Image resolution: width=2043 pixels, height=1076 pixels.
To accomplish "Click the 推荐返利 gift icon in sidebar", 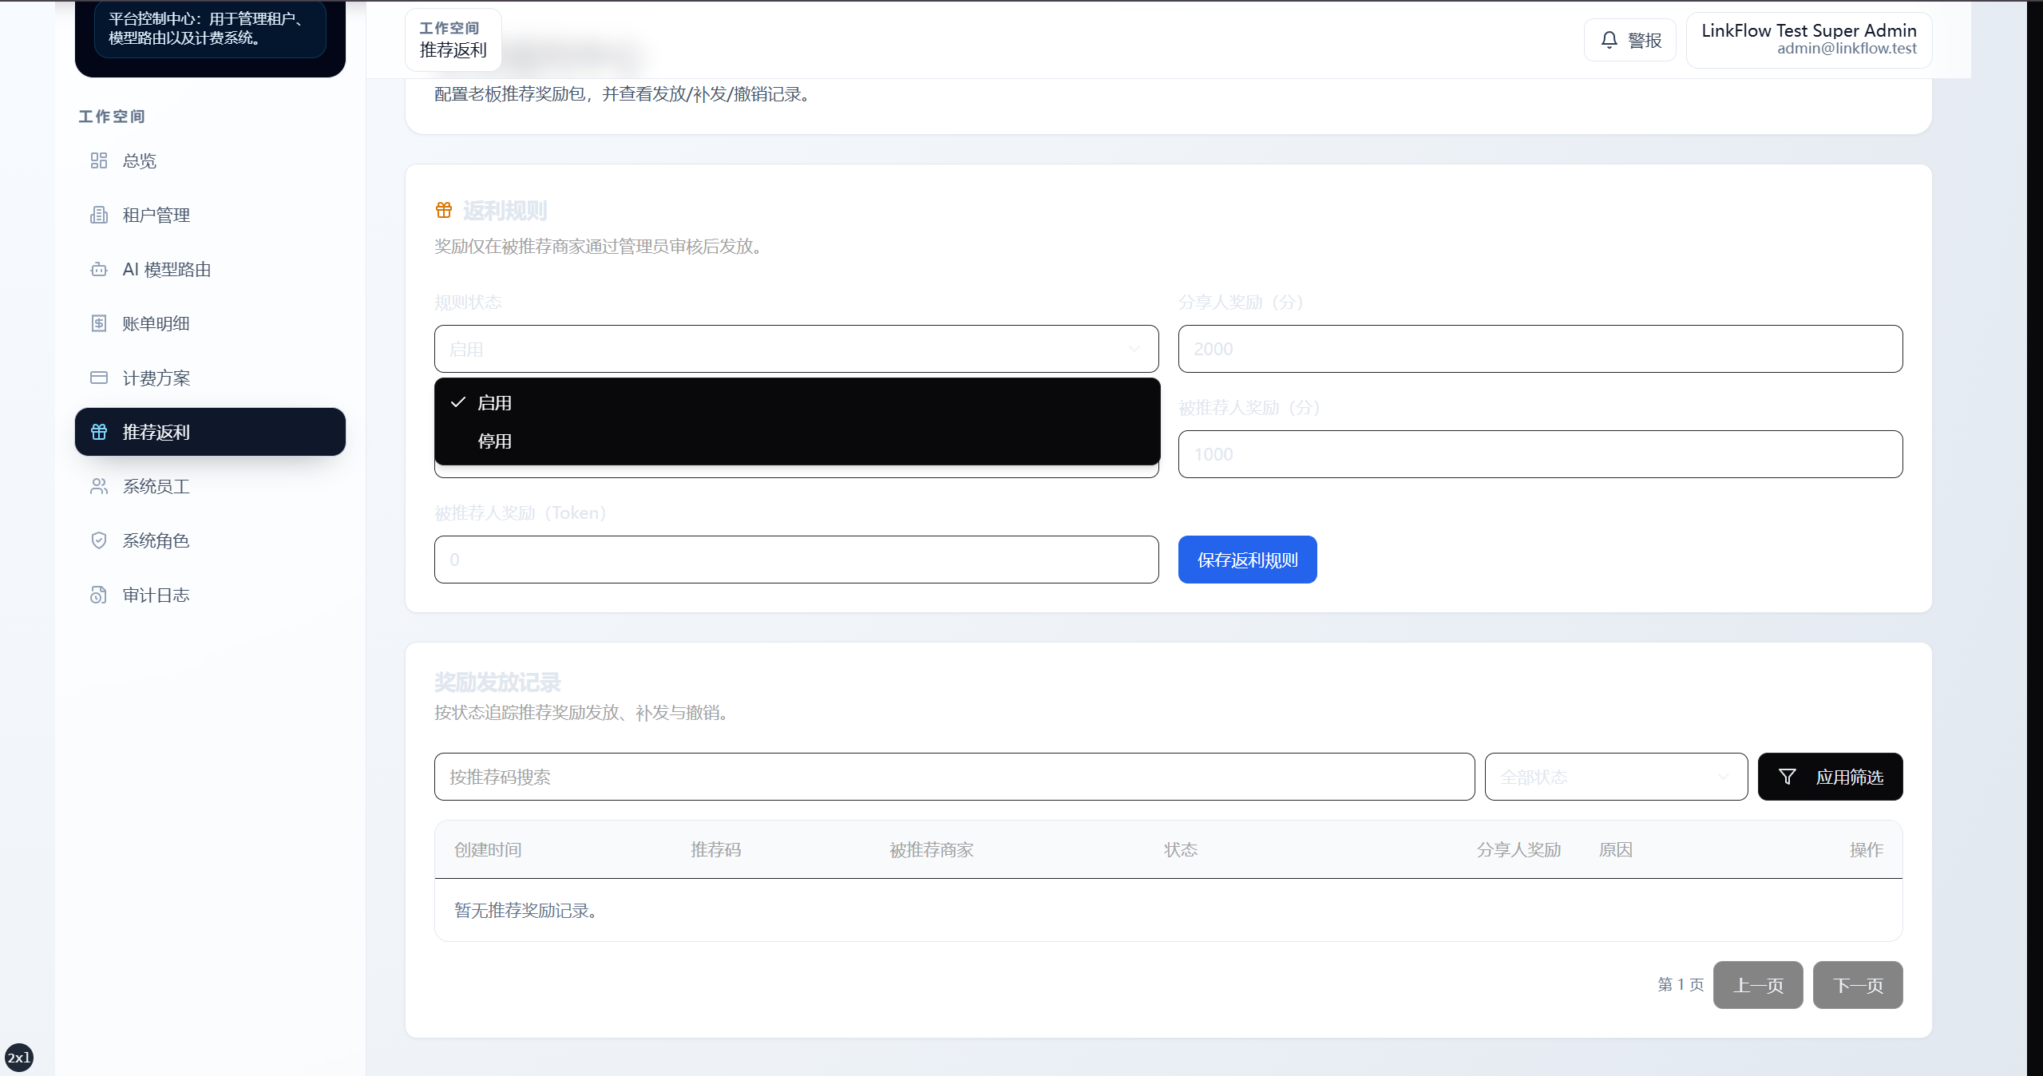I will [x=98, y=433].
